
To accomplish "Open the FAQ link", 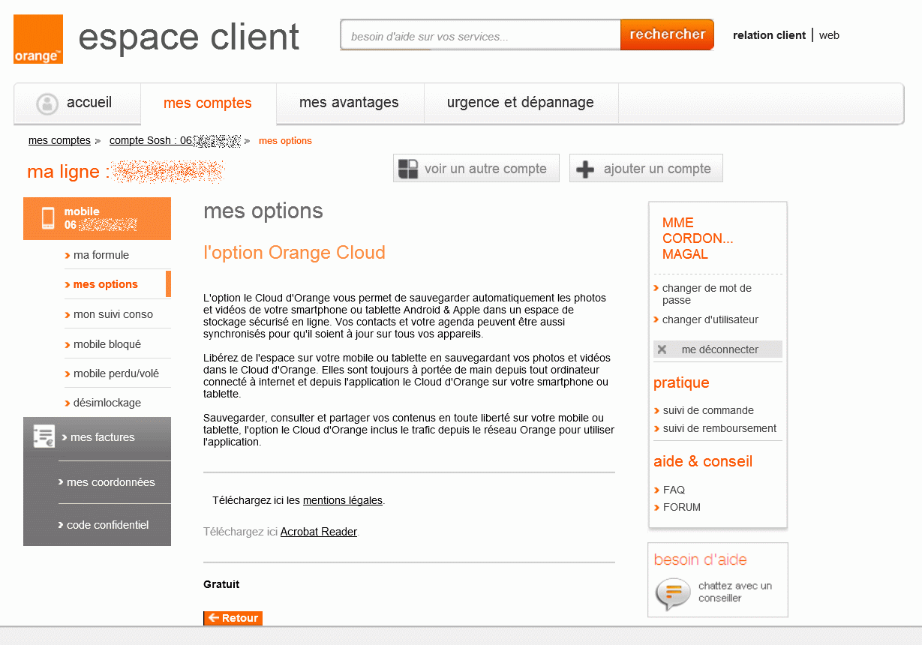I will 674,490.
